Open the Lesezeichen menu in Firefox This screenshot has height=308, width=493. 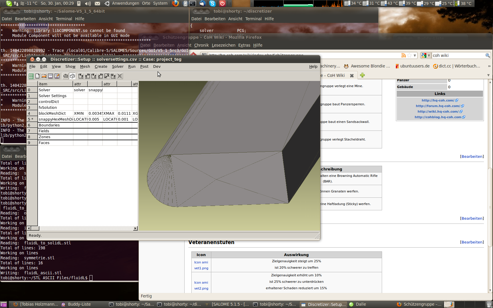tap(223, 45)
